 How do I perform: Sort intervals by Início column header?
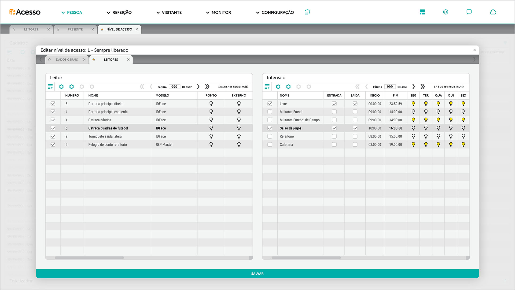tap(375, 96)
